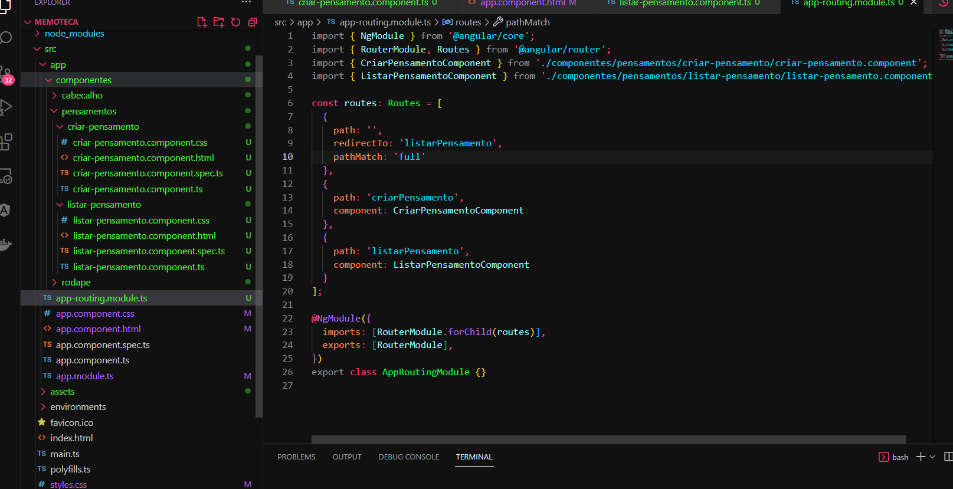Viewport: 953px width, 489px height.
Task: Open listar-pensamento.component.ts in explorer tree
Action: coord(139,267)
